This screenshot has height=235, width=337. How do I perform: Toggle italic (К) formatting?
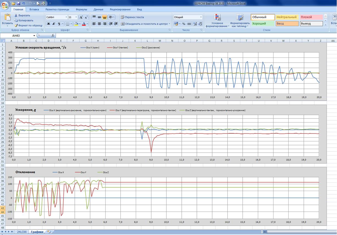click(54, 24)
